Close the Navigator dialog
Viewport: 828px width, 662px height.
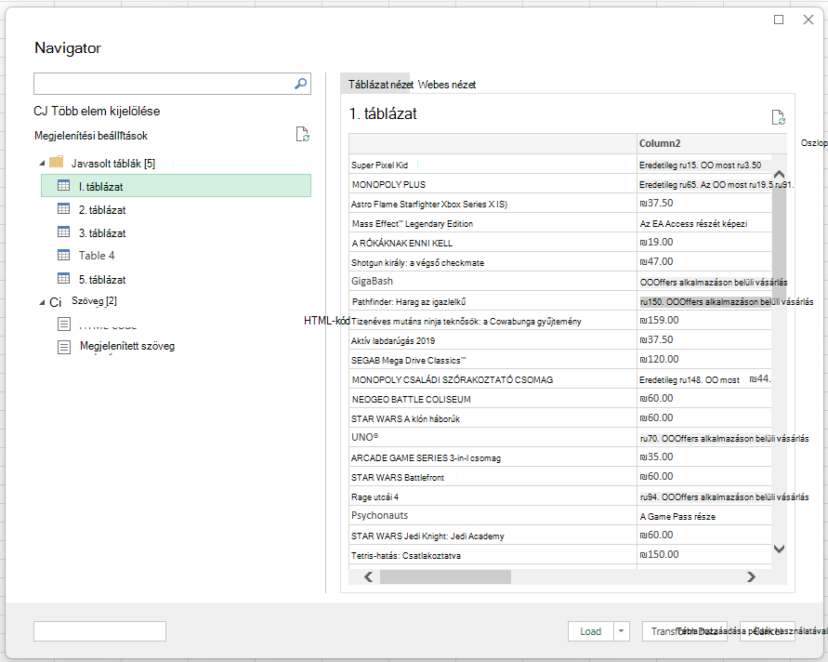click(x=808, y=20)
